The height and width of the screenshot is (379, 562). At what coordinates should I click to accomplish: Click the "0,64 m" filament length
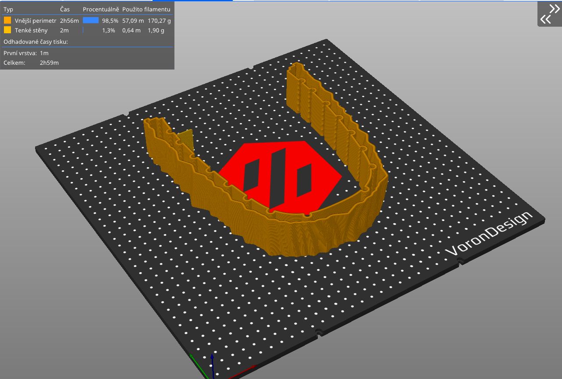pyautogui.click(x=132, y=31)
